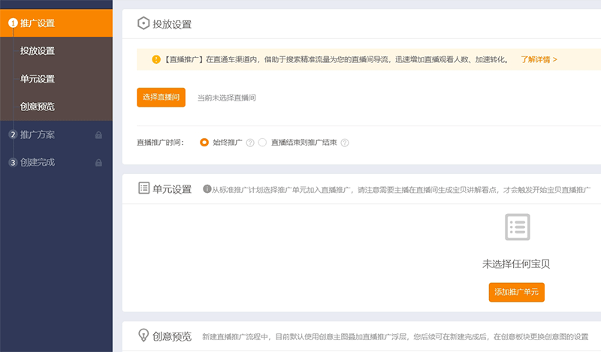The height and width of the screenshot is (352, 601).
Task: Jump to 创意预览 in the left sidebar
Action: click(38, 107)
